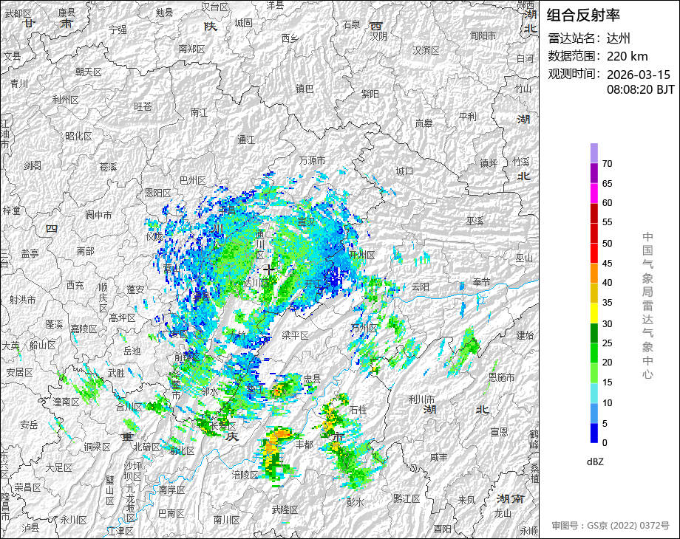Select the radar station name 达州
The width and height of the screenshot is (680, 539).
tap(618, 38)
